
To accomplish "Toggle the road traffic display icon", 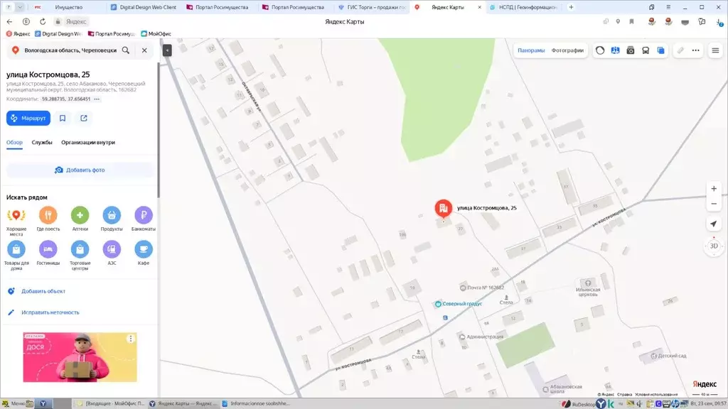I will point(601,50).
